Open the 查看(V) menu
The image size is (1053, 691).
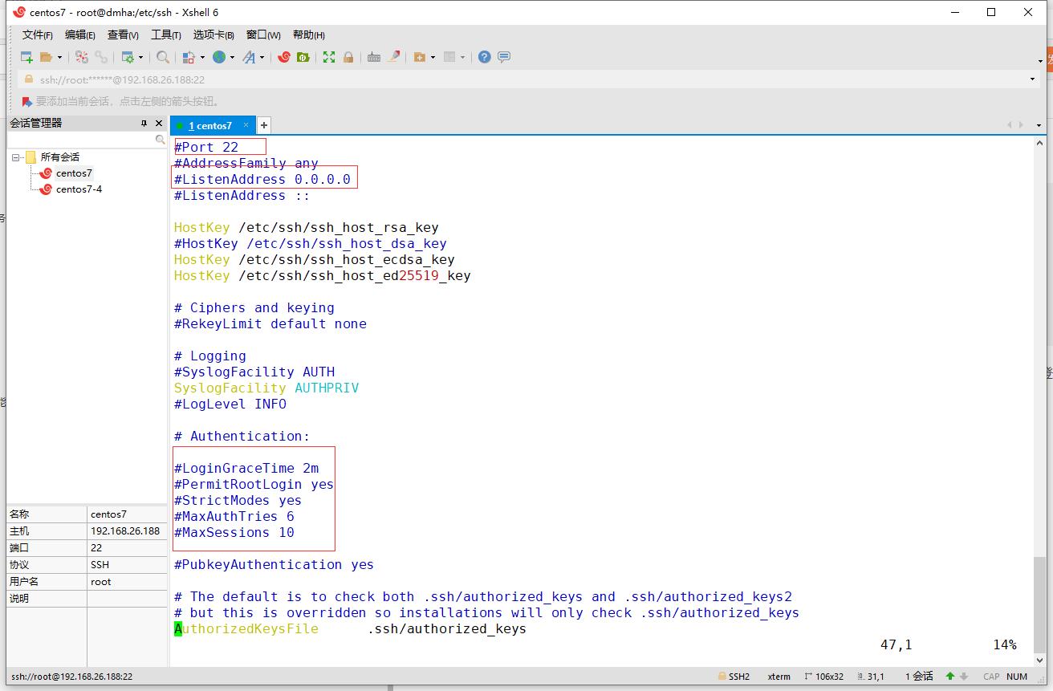123,35
